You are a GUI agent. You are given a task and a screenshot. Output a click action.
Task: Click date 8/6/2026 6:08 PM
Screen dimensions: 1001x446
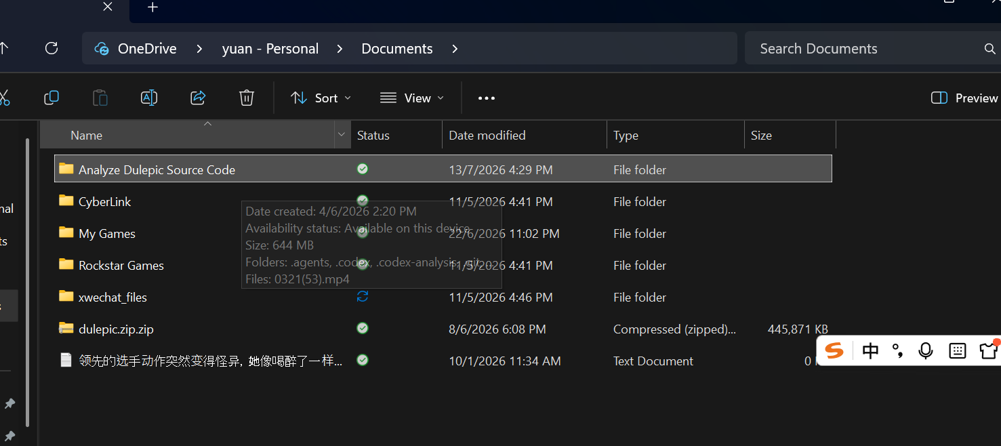coord(497,329)
